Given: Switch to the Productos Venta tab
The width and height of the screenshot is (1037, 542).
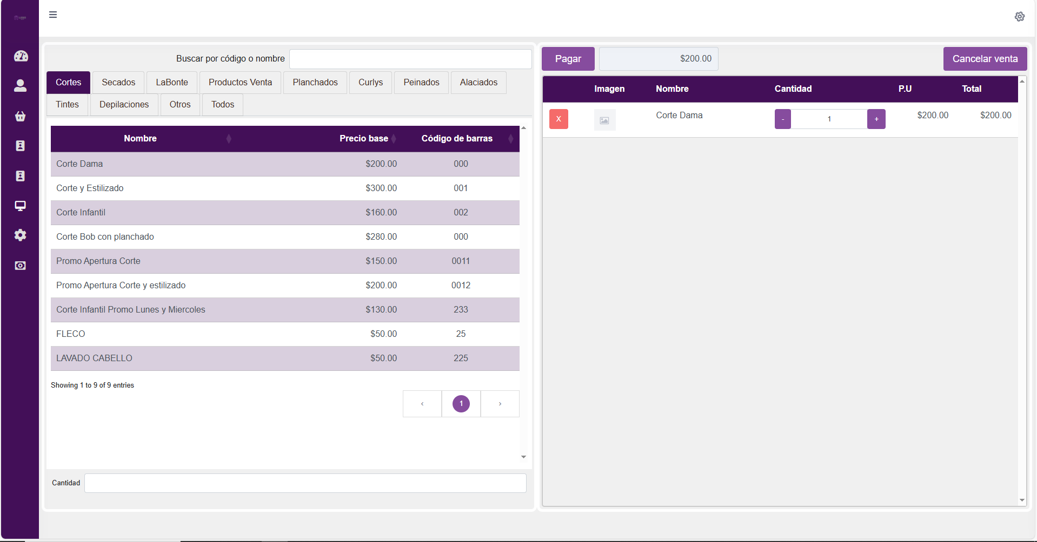Looking at the screenshot, I should point(240,83).
